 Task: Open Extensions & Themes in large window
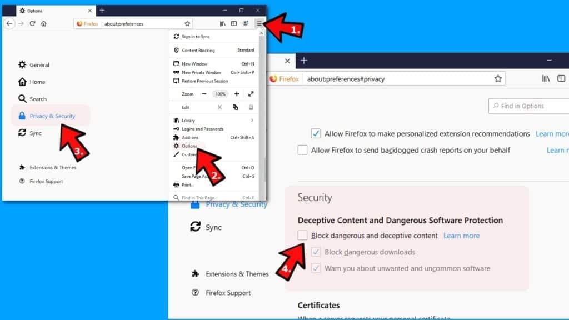coord(230,274)
